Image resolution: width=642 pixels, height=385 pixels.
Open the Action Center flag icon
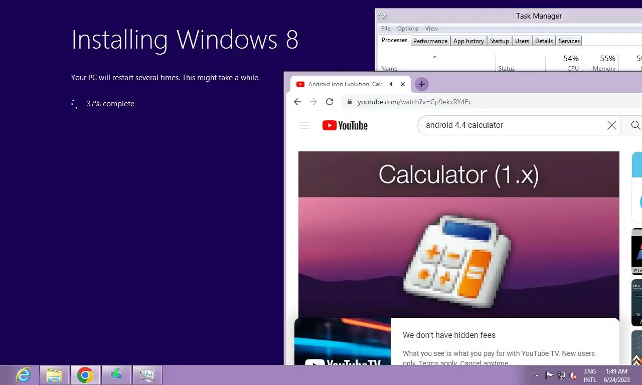tap(549, 375)
